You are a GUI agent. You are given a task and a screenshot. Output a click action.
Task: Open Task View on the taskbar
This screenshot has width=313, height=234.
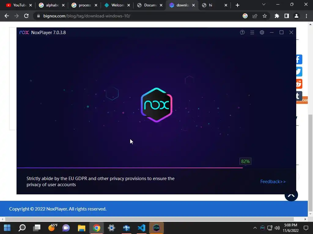point(37,228)
